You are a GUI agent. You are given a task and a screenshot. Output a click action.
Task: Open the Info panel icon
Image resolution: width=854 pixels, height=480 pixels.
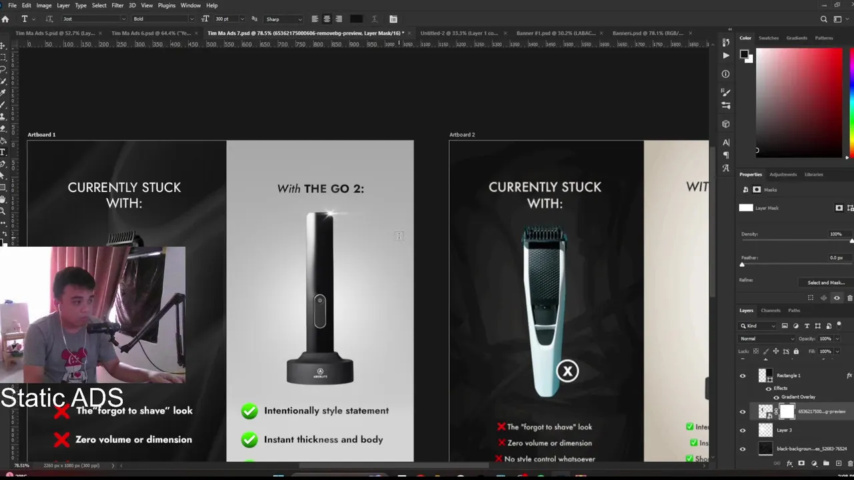tap(726, 74)
